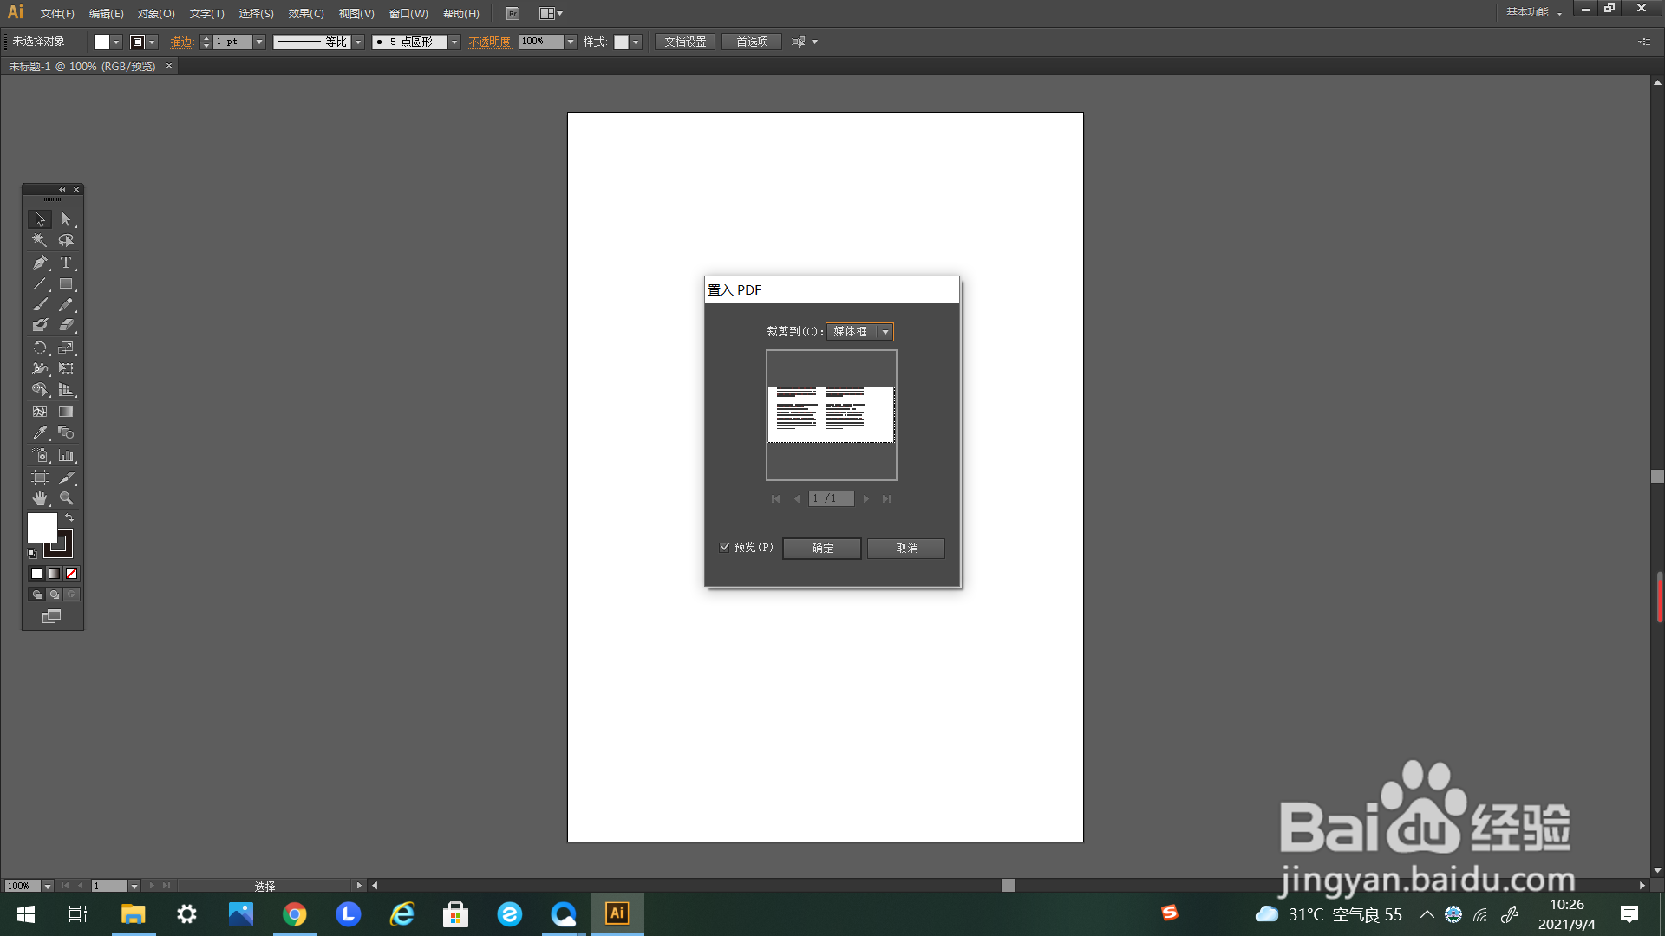Open the 5 点圆形 brush dropdown
The image size is (1665, 936).
pyautogui.click(x=454, y=42)
